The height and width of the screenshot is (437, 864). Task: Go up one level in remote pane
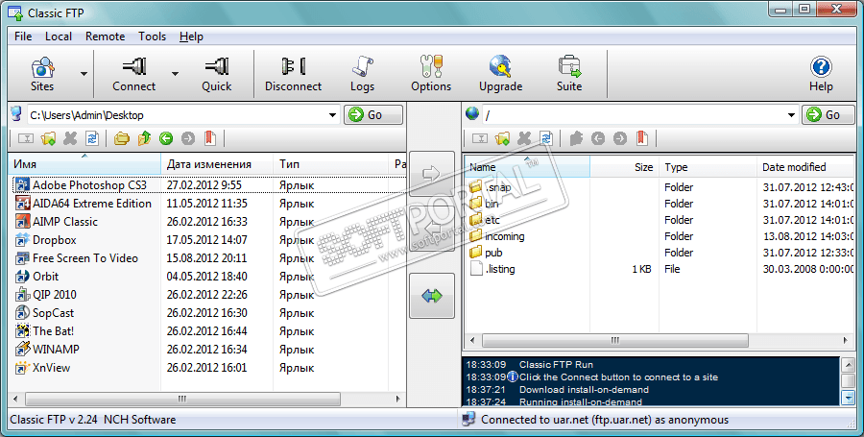(576, 138)
